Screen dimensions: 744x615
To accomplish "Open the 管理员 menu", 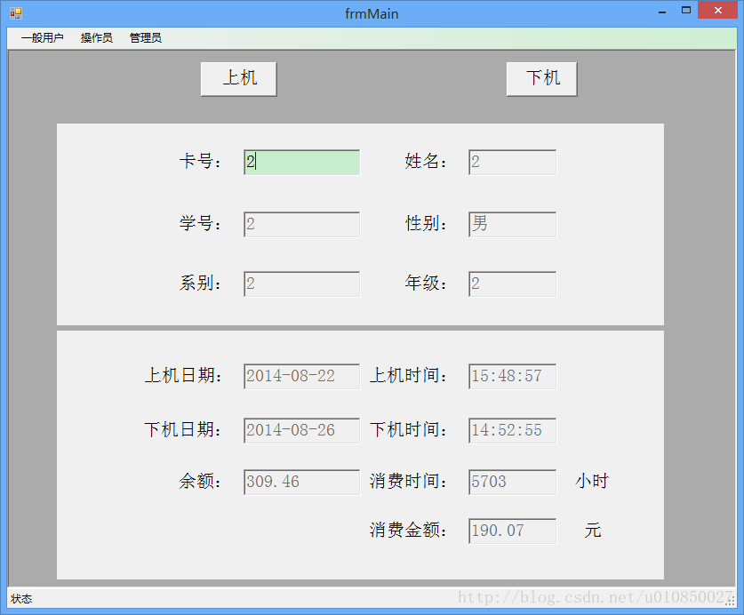I will (146, 38).
